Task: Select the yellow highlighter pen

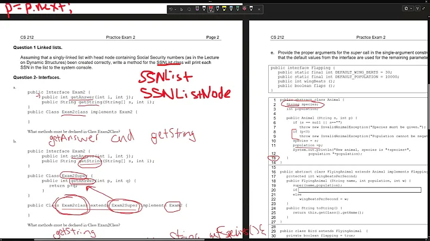Action: 225,9
